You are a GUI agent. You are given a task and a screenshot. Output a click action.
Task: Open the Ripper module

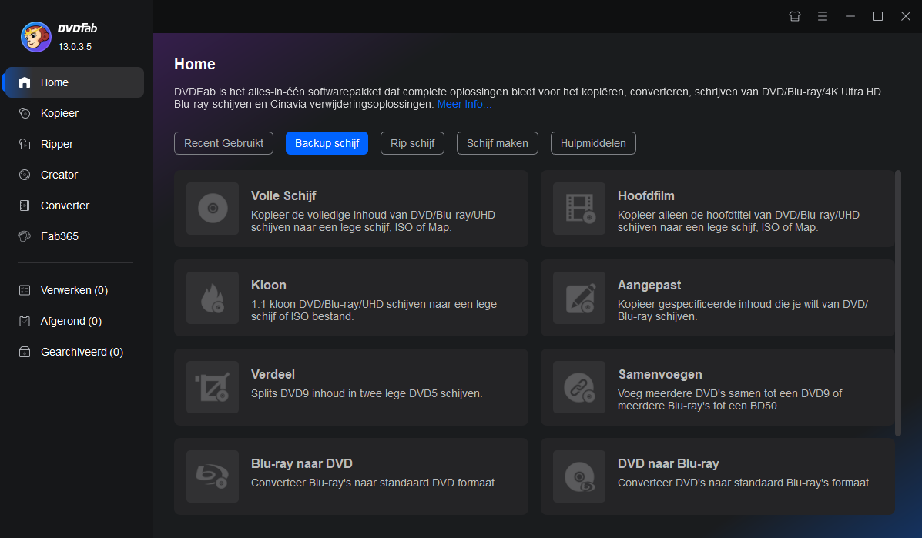pos(73,144)
